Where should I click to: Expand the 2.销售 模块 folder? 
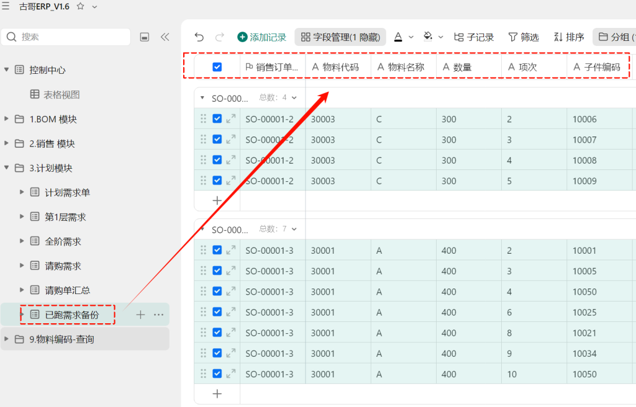[6, 143]
